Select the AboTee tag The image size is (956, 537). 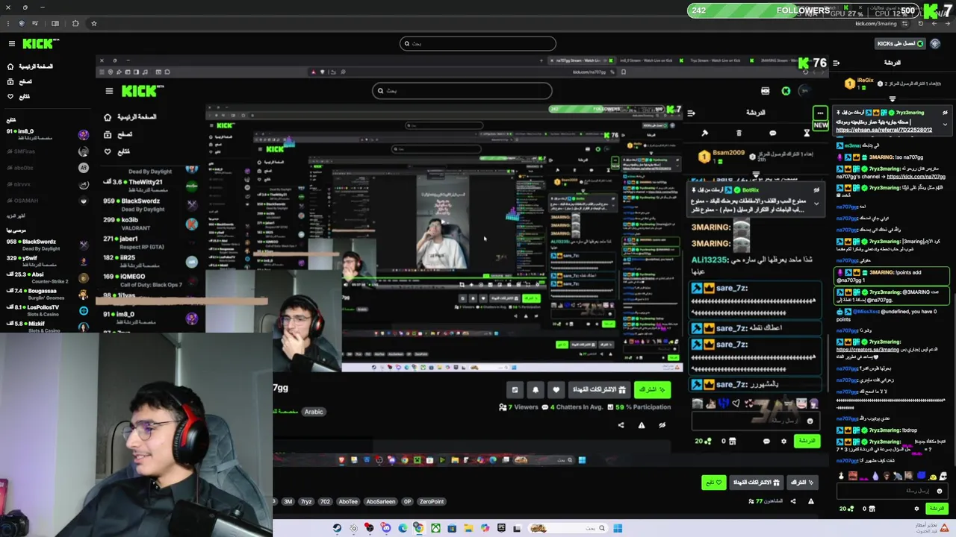[x=348, y=502]
